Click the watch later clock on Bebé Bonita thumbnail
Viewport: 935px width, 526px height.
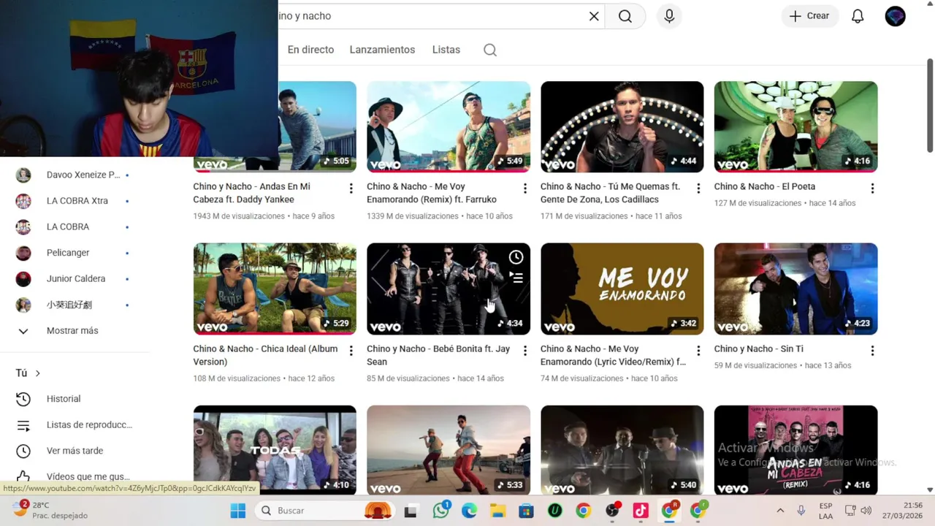tap(516, 257)
